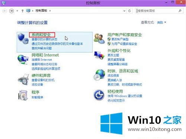This screenshot has height=139, width=186.
Task: Open 添加设备 link
Action: point(37,85)
